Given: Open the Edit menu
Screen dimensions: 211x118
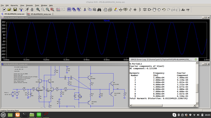Looking at the screenshot, I should (7, 5).
